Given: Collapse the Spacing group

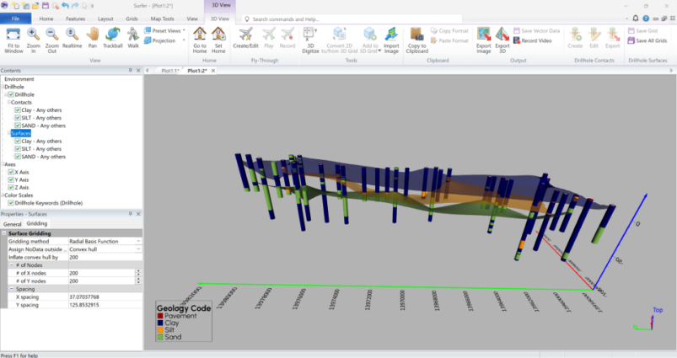Looking at the screenshot, I should click(x=12, y=289).
